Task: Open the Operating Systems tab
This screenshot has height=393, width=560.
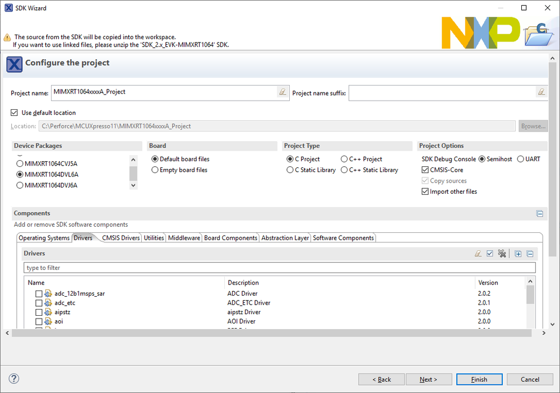Action: pyautogui.click(x=44, y=238)
